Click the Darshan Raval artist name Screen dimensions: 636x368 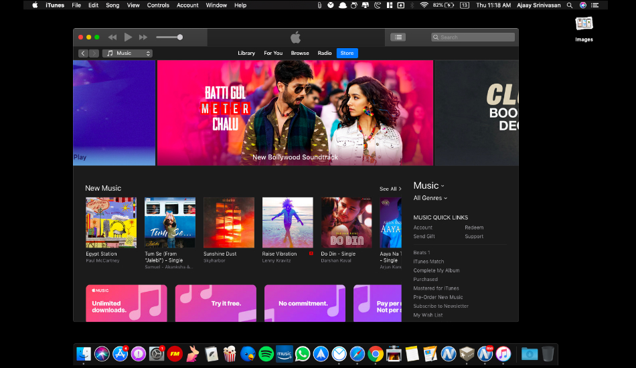[x=336, y=260]
